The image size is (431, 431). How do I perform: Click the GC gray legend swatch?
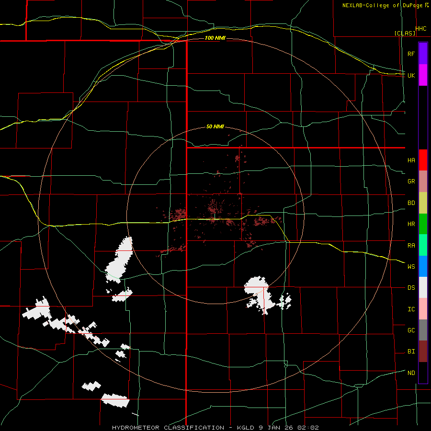tap(423, 330)
